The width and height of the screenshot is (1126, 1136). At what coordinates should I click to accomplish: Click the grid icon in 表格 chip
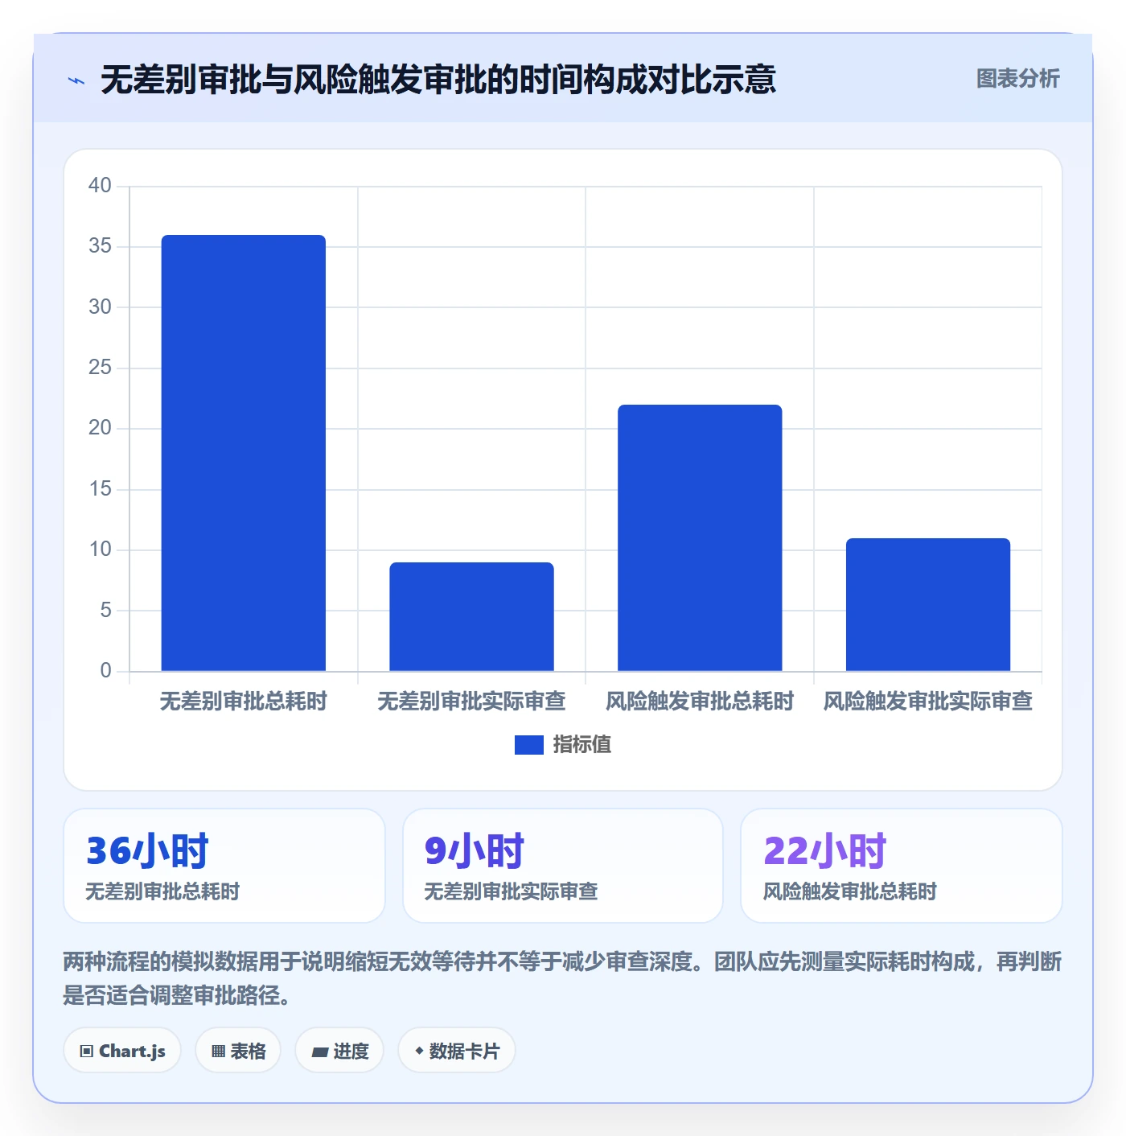(218, 1052)
